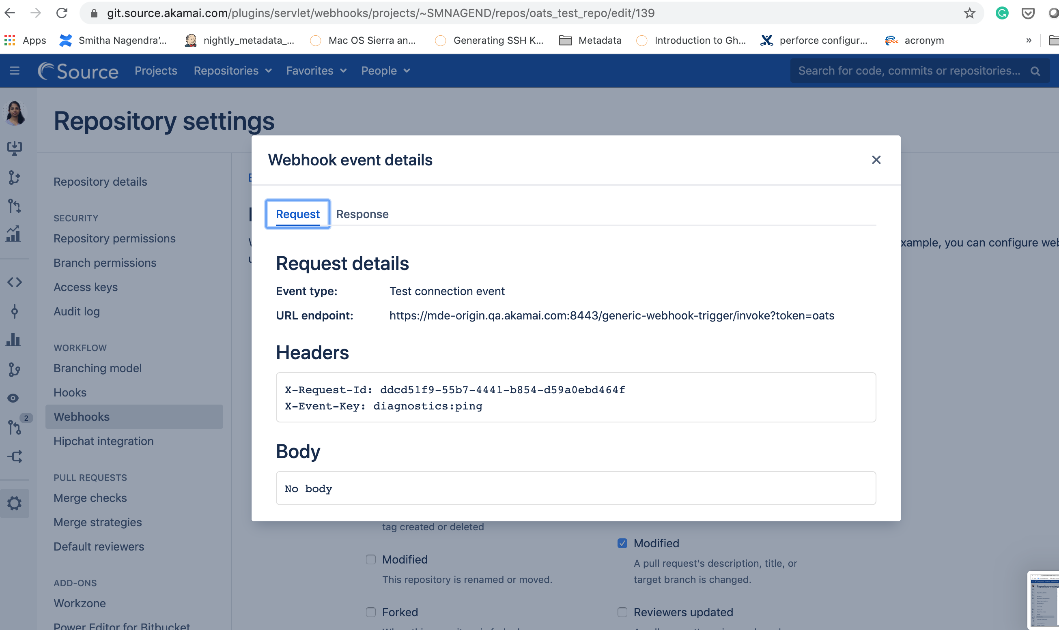Open Repository details settings link
1059x630 pixels.
pos(100,182)
